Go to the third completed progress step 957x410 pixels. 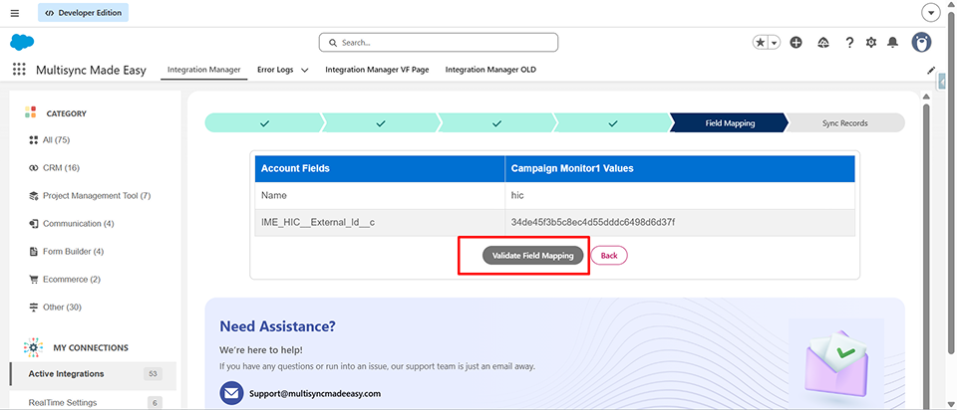[x=496, y=123]
